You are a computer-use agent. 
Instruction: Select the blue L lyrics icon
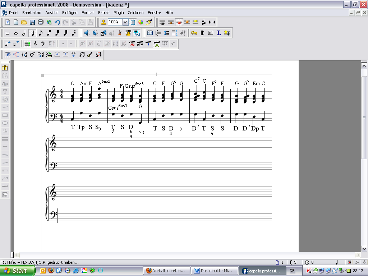click(219, 33)
